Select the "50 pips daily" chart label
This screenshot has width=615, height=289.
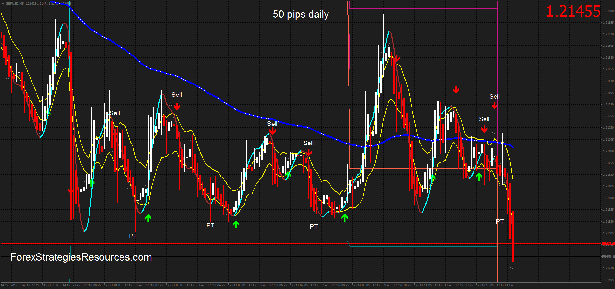click(x=301, y=15)
